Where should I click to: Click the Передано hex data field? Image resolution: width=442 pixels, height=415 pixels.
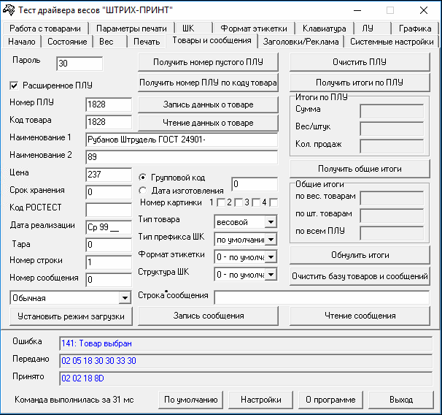tap(246, 361)
